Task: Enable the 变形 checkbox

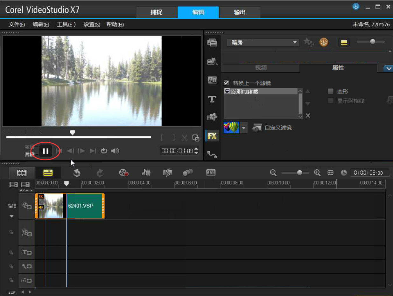Action: [x=331, y=92]
